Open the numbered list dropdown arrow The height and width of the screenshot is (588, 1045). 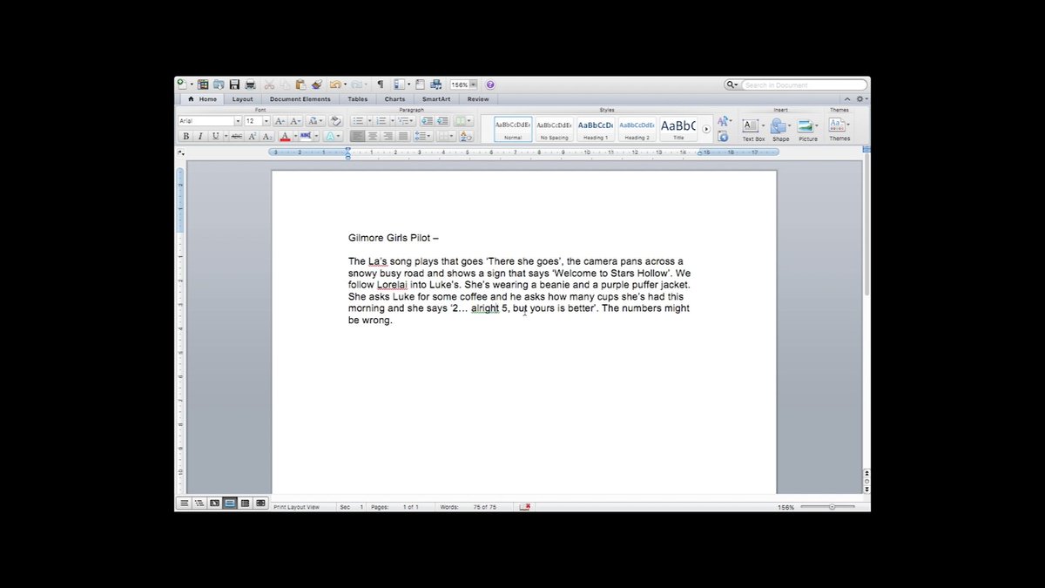[x=393, y=121]
